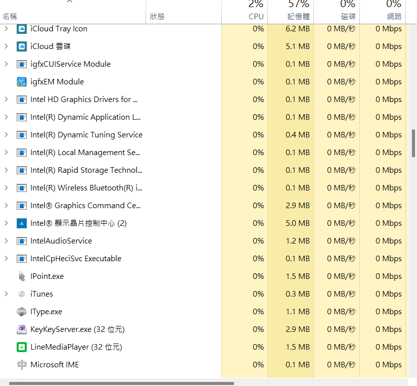
Task: Click 0.4 MB memory of Dynamic Tuning Service
Action: tap(298, 135)
